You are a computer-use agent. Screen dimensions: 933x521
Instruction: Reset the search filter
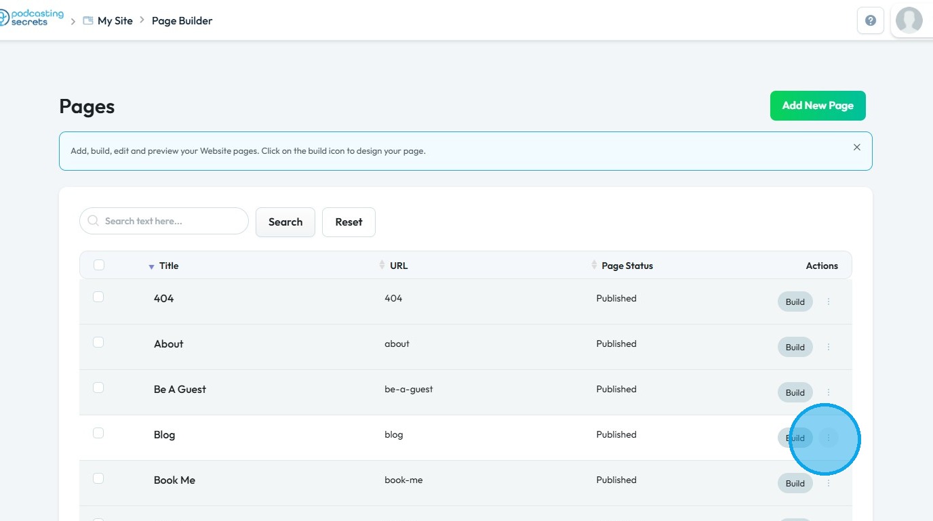(x=349, y=222)
